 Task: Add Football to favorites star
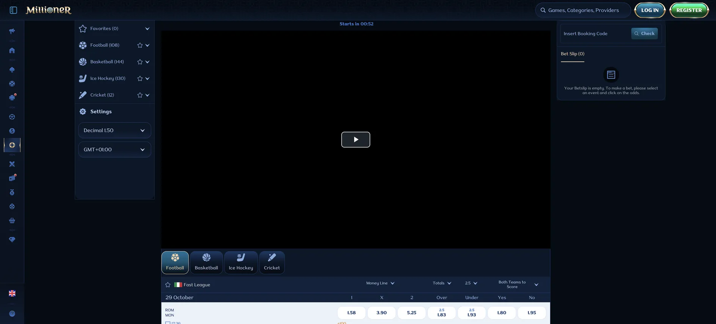(140, 45)
